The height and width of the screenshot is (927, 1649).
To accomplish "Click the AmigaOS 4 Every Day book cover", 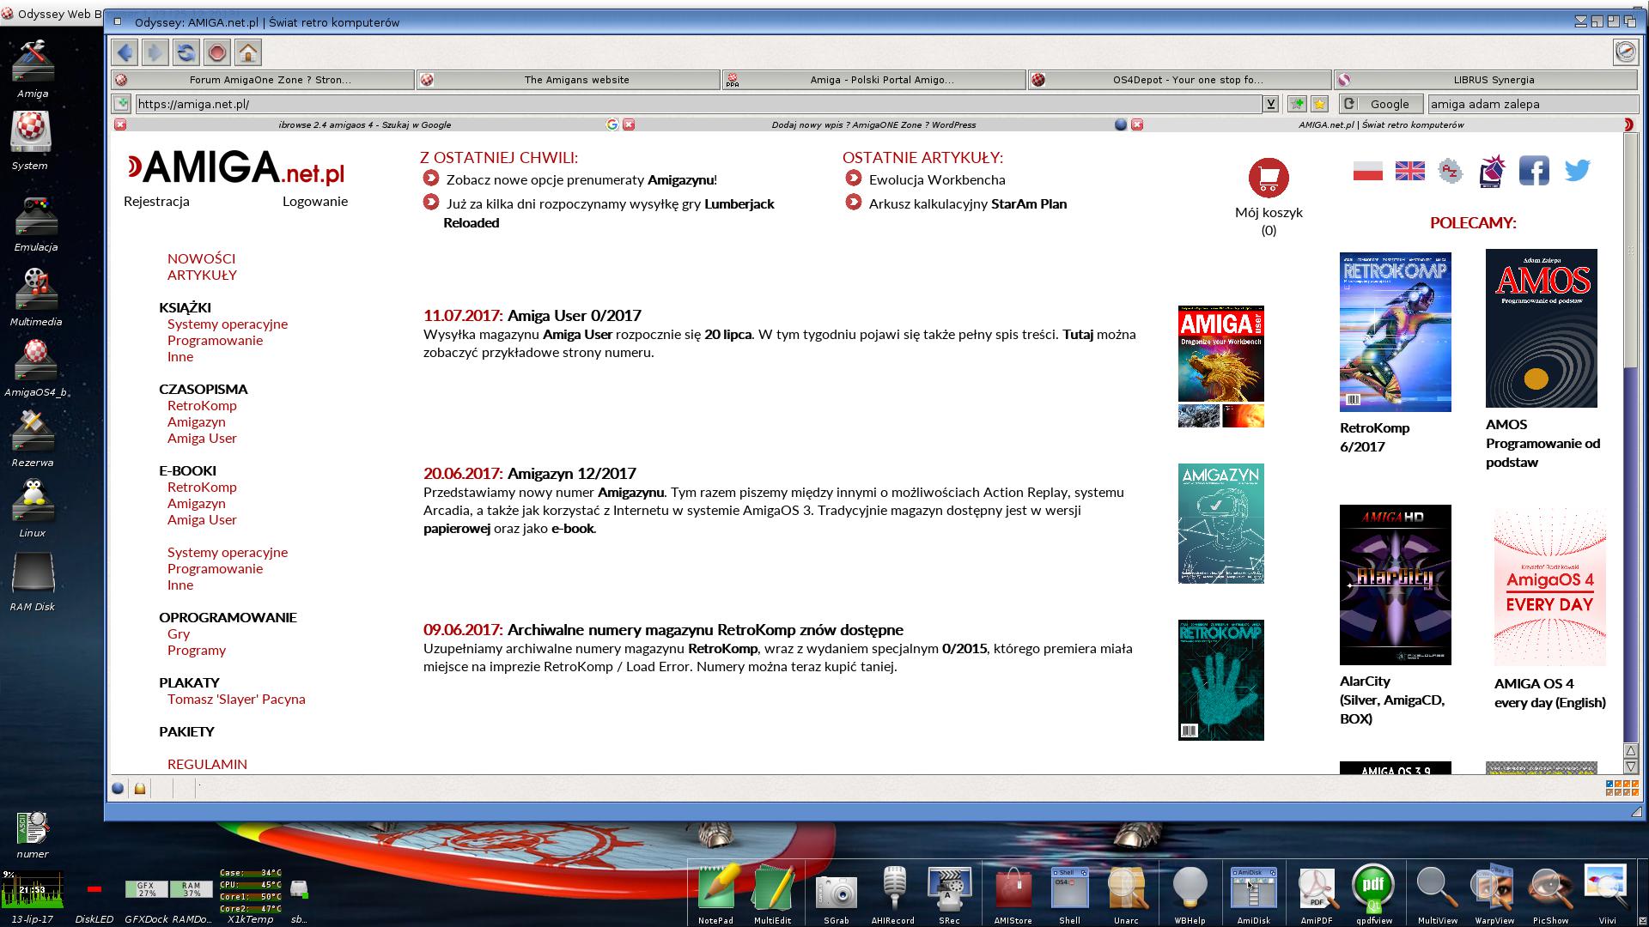I will click(x=1549, y=587).
